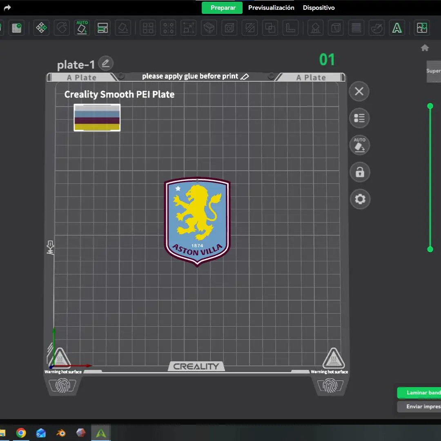
Task: Select the Super side tab
Action: 434,71
